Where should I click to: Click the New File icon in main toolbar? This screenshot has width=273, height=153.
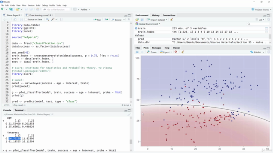point(2,9)
